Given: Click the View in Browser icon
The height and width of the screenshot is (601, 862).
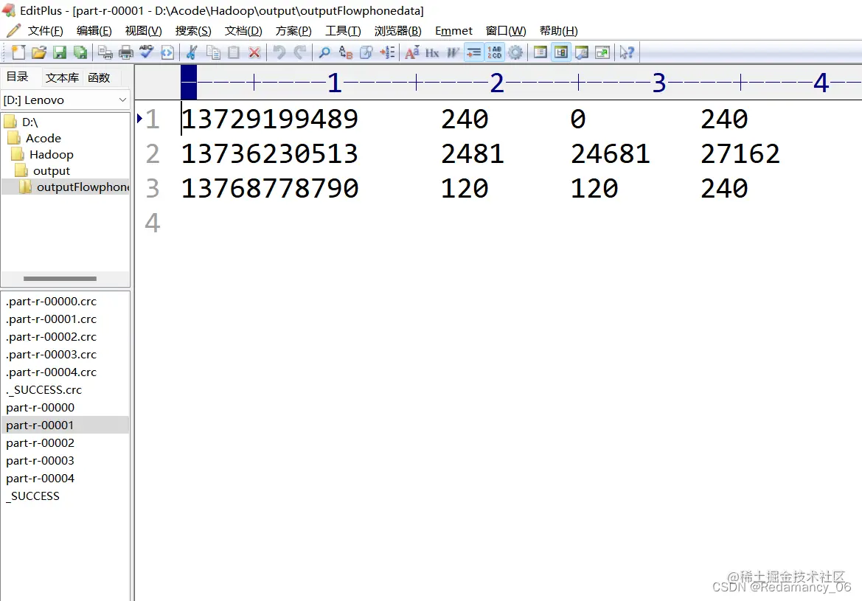Looking at the screenshot, I should (x=167, y=53).
